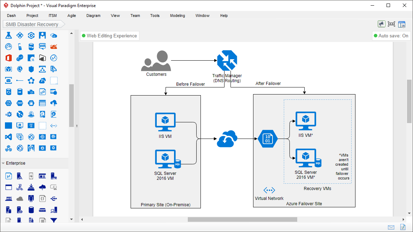Click the Web Editing Experience status button
413x232 pixels.
[x=109, y=36]
